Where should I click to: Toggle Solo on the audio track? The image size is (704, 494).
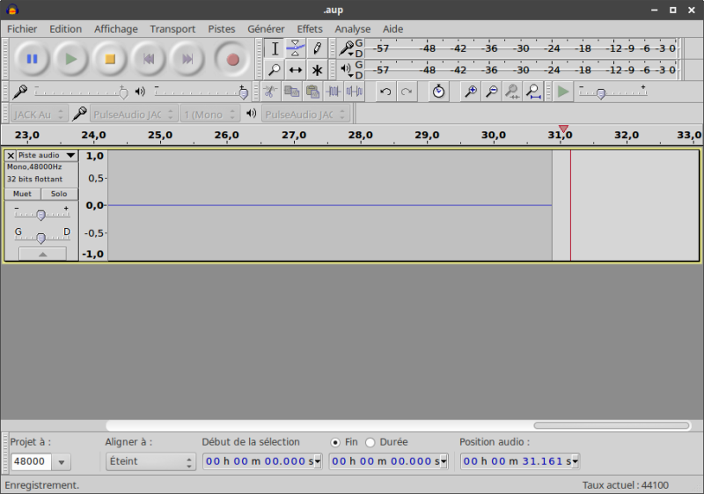coord(59,194)
